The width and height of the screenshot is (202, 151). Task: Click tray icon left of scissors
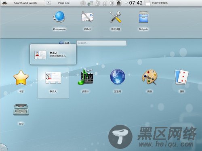click(97, 3)
